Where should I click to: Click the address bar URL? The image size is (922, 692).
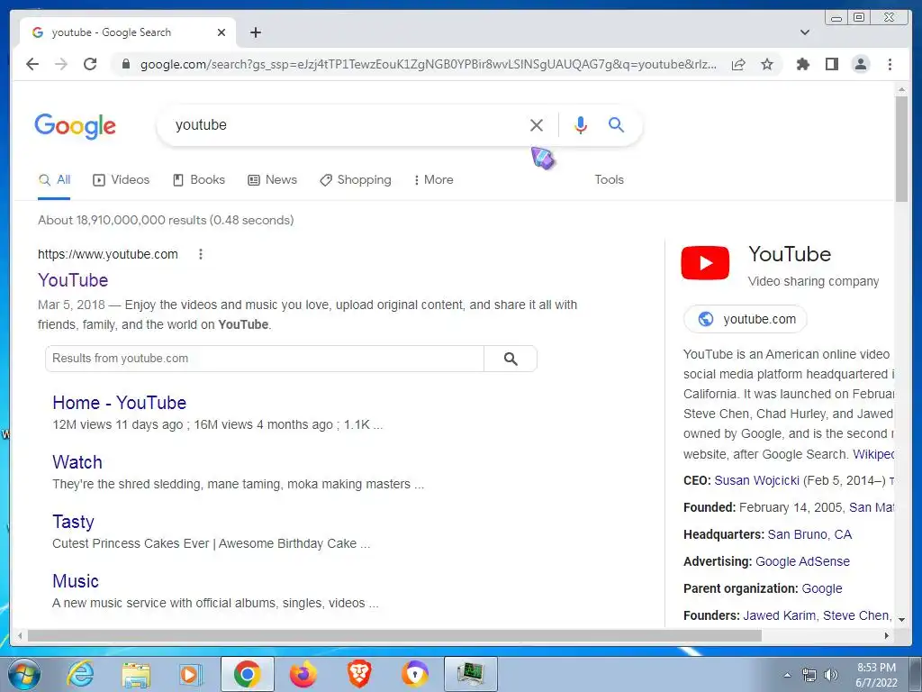tap(428, 64)
